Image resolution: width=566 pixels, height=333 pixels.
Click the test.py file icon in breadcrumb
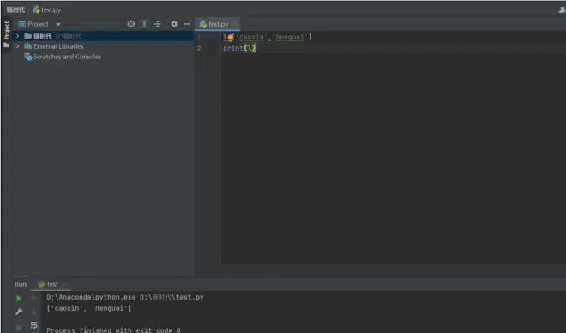(x=36, y=9)
